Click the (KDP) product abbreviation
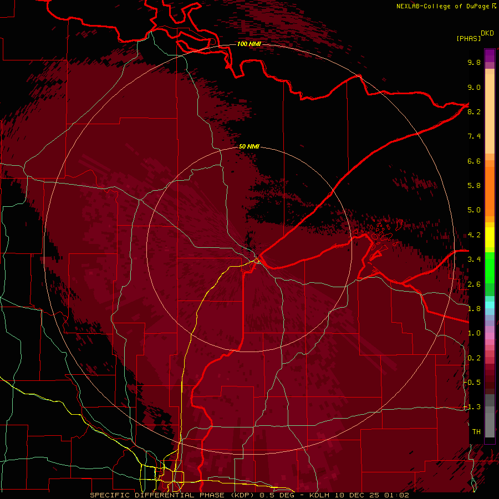The height and width of the screenshot is (499, 499). tap(242, 495)
